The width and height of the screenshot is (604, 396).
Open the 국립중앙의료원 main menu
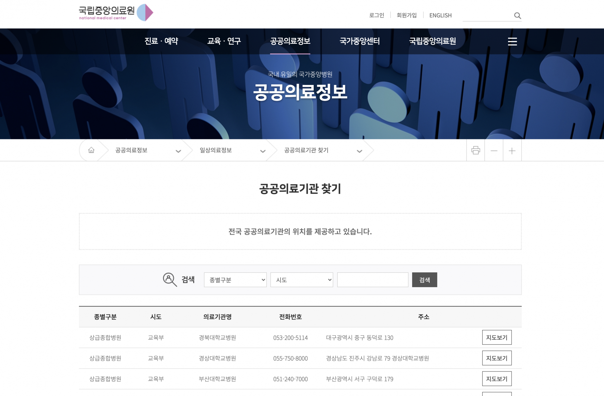click(433, 41)
